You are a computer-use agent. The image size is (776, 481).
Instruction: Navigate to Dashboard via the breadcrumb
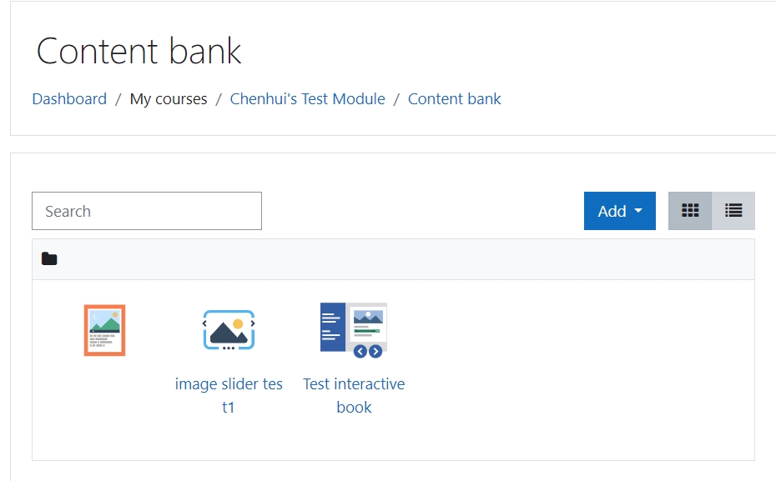pos(69,98)
